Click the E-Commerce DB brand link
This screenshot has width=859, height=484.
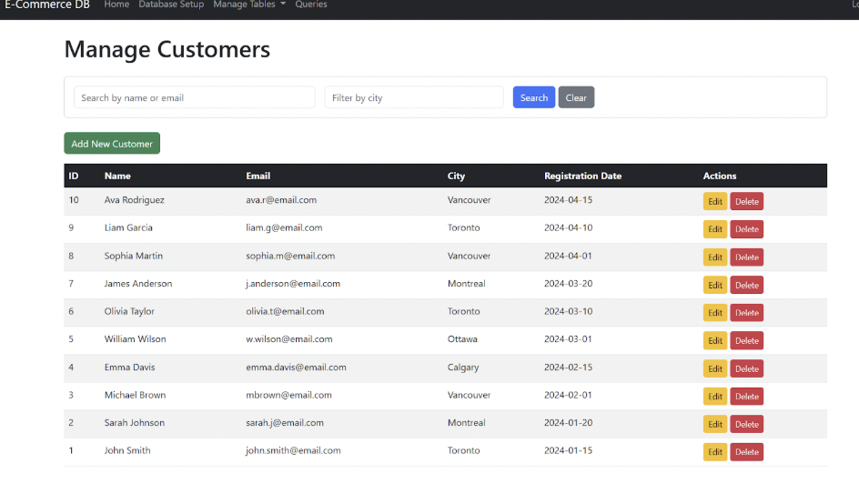point(51,5)
